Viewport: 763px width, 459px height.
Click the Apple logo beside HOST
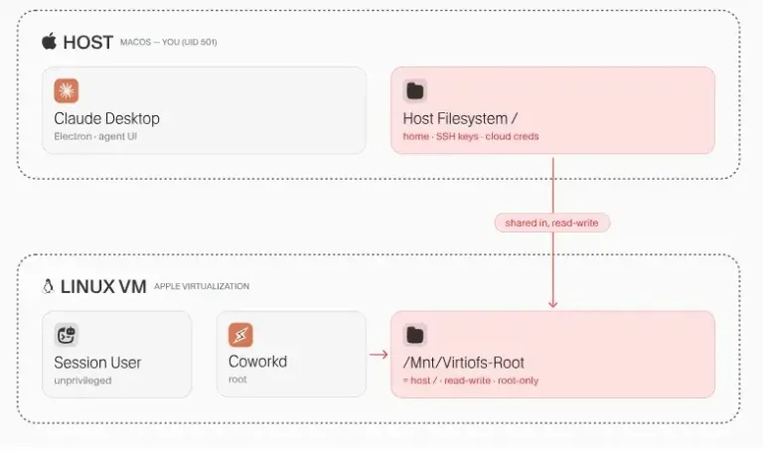(49, 42)
